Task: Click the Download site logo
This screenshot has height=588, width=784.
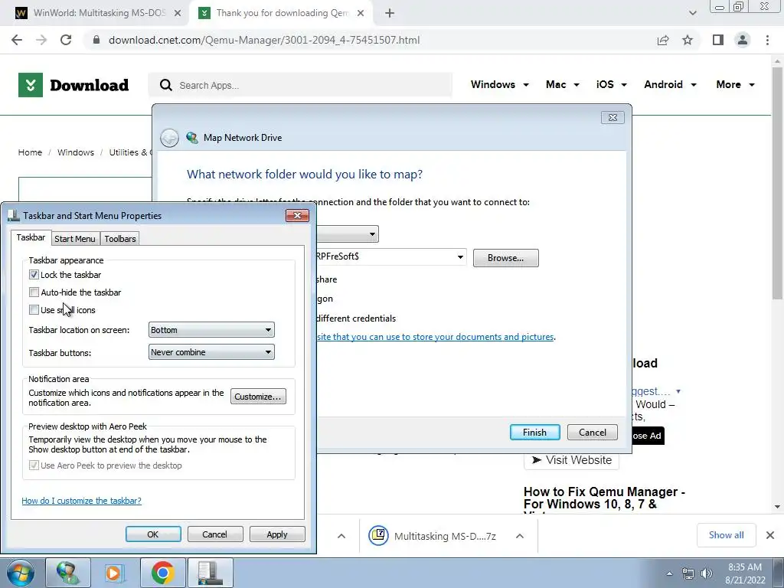Action: (73, 85)
